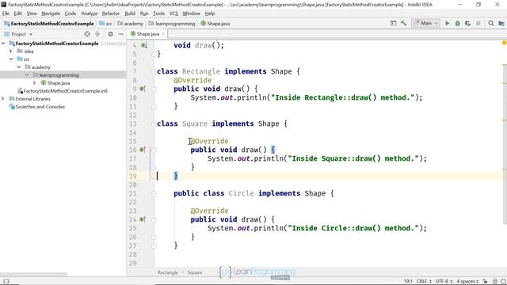This screenshot has width=507, height=285.
Task: Click fold end marker at line 19
Action: [154, 176]
